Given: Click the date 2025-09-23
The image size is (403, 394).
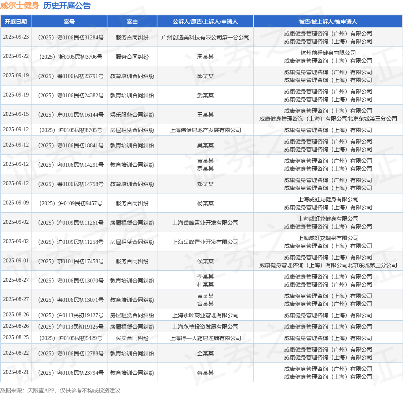Looking at the screenshot, I should pos(16,37).
